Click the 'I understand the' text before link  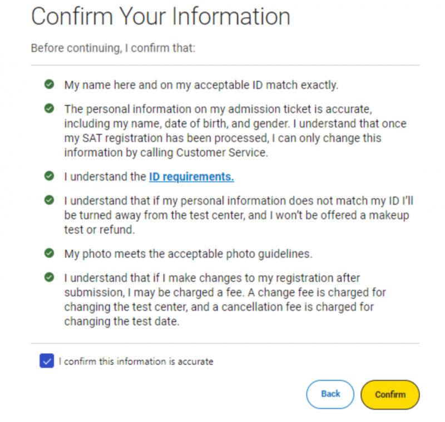coord(105,177)
